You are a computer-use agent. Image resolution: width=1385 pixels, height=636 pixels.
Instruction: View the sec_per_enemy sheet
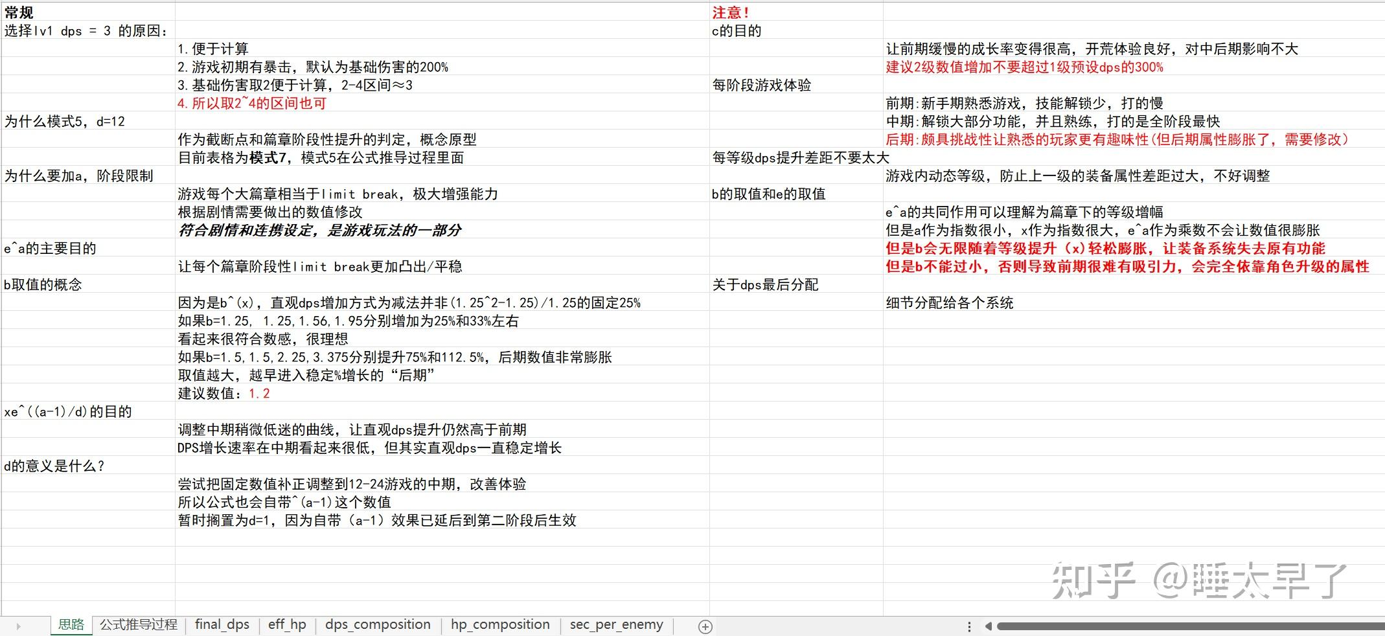[616, 624]
